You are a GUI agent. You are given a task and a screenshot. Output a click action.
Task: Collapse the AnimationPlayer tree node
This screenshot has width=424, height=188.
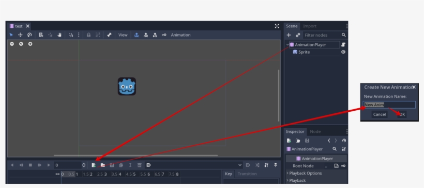(x=287, y=45)
